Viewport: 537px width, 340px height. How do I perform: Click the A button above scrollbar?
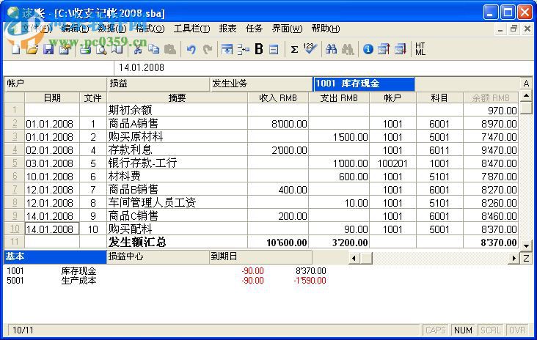click(526, 83)
